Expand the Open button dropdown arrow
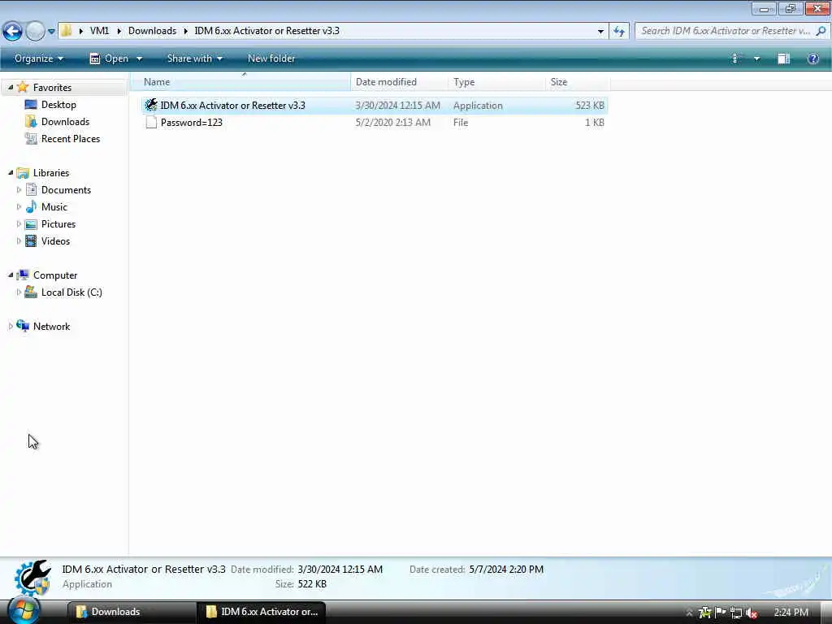The image size is (832, 624). [140, 58]
